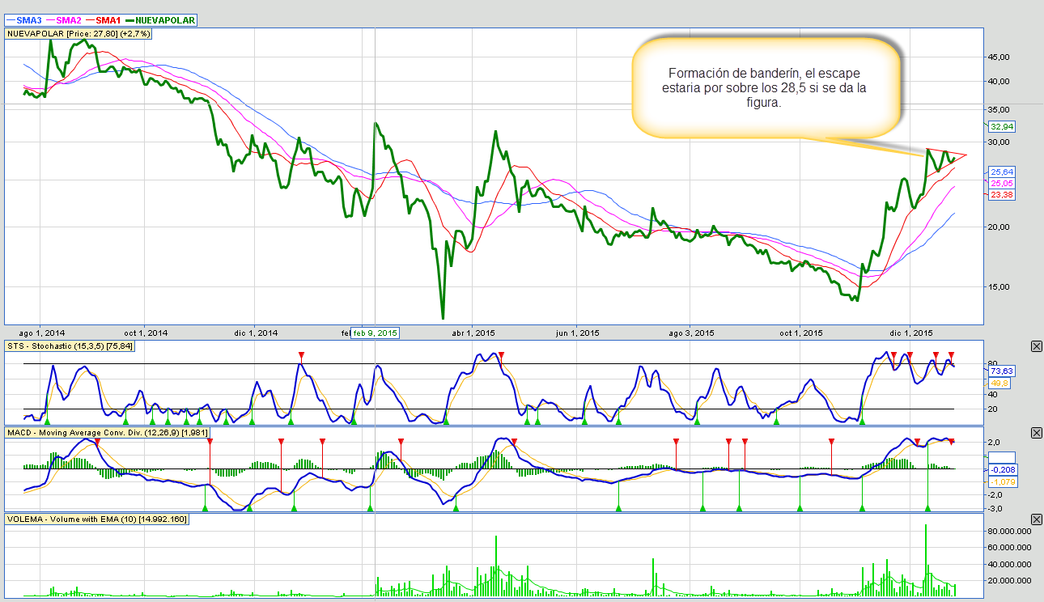The image size is (1044, 602).
Task: Close the MACD indicator panel
Action: click(x=1037, y=434)
